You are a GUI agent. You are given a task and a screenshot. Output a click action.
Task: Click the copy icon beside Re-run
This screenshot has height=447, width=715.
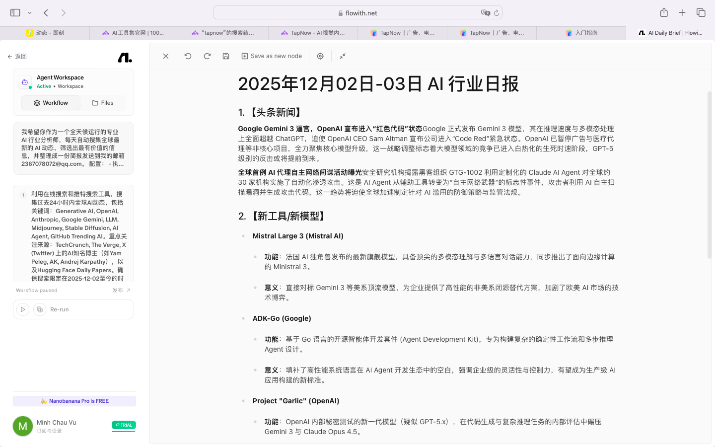click(40, 309)
